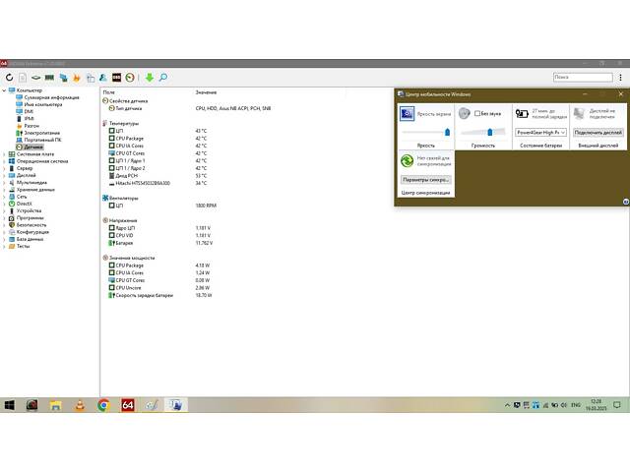Image resolution: width=630 pixels, height=472 pixels.
Task: Click the 'Поиск' search field
Action: click(583, 77)
